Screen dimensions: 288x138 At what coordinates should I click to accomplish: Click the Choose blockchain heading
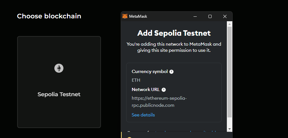(49, 16)
